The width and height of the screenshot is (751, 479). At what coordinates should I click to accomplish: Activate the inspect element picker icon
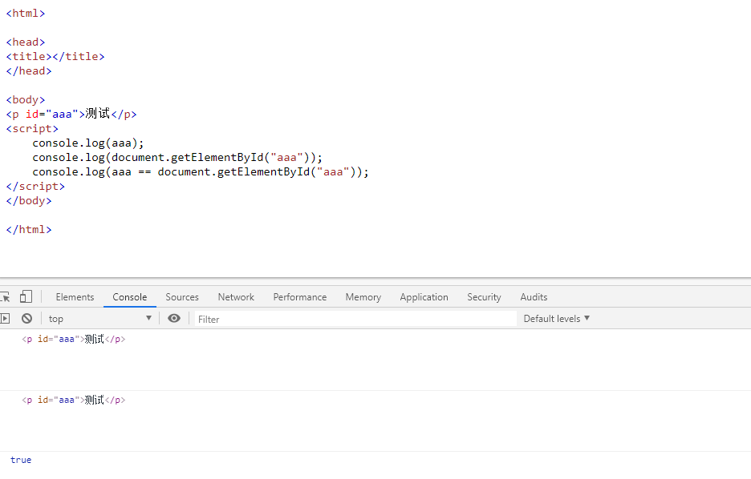click(5, 297)
